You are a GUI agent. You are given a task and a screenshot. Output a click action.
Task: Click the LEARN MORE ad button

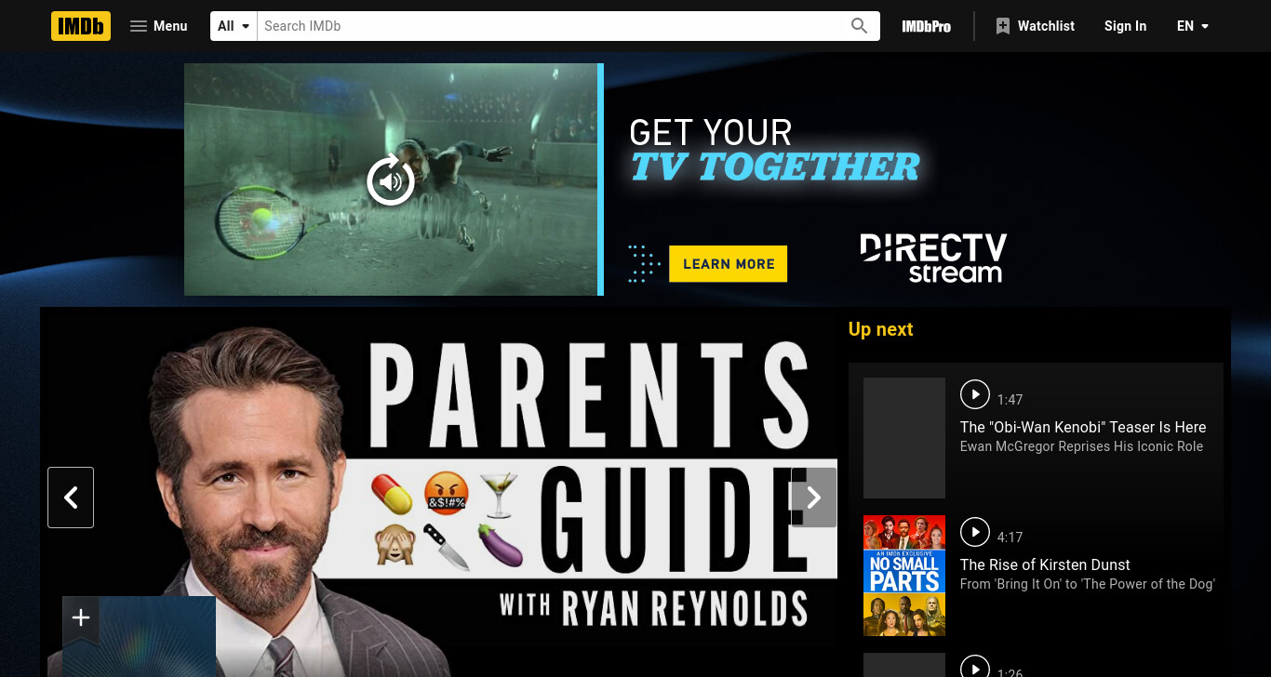point(729,264)
